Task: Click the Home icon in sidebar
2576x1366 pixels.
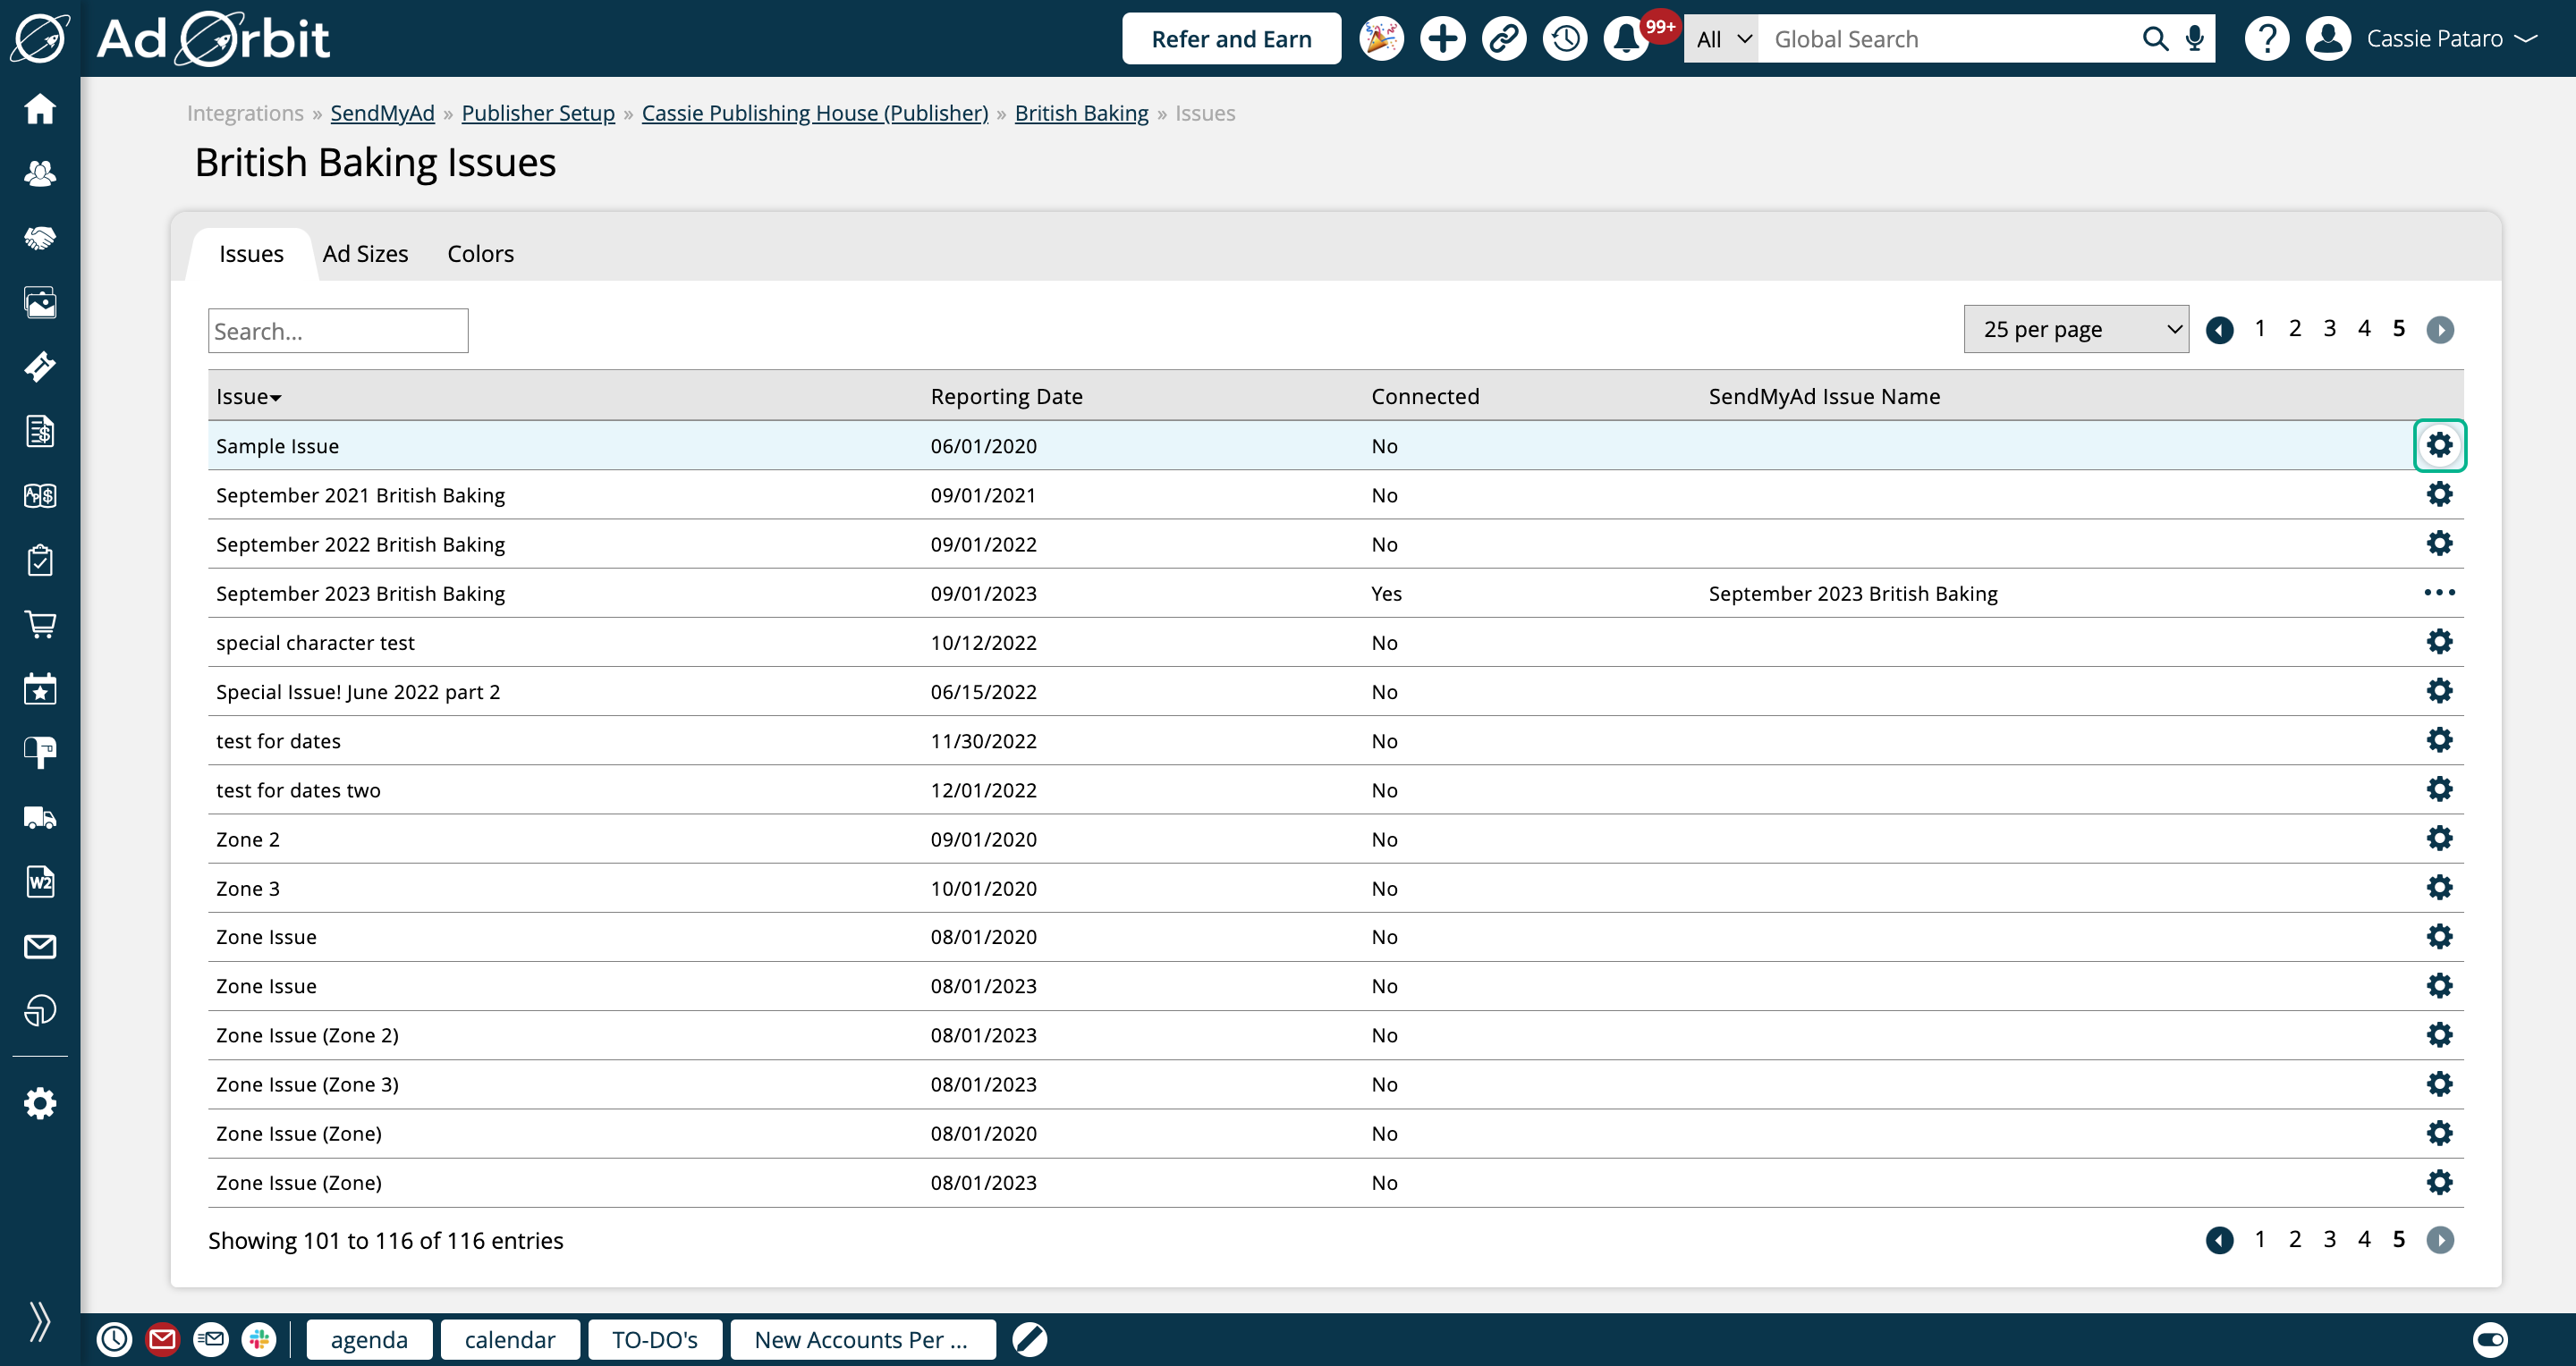Action: click(x=40, y=108)
